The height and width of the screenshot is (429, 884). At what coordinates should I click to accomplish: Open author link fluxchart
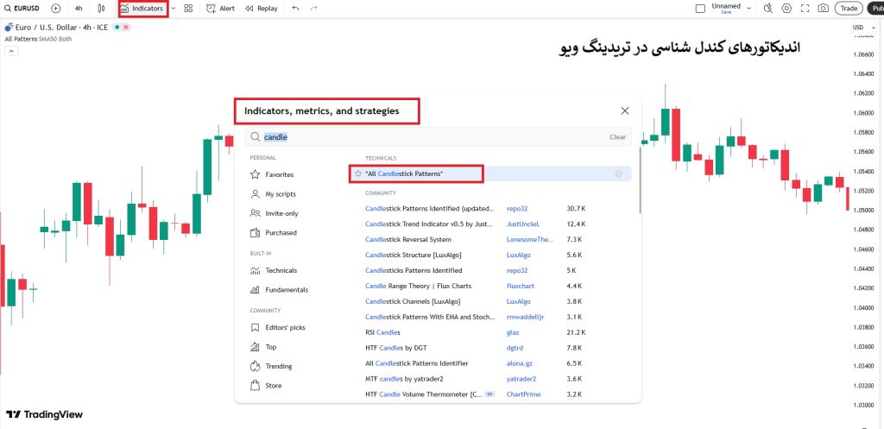point(521,286)
